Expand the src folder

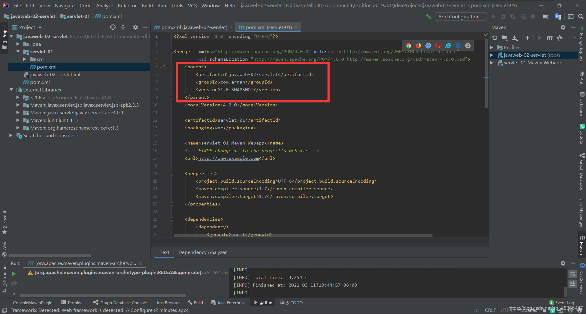tap(25, 59)
